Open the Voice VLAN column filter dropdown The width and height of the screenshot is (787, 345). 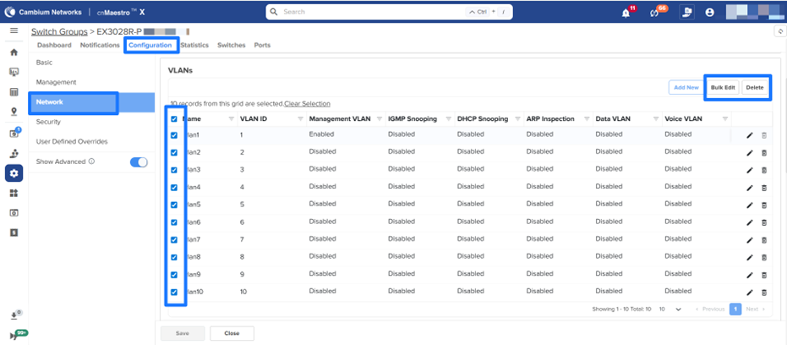click(723, 119)
